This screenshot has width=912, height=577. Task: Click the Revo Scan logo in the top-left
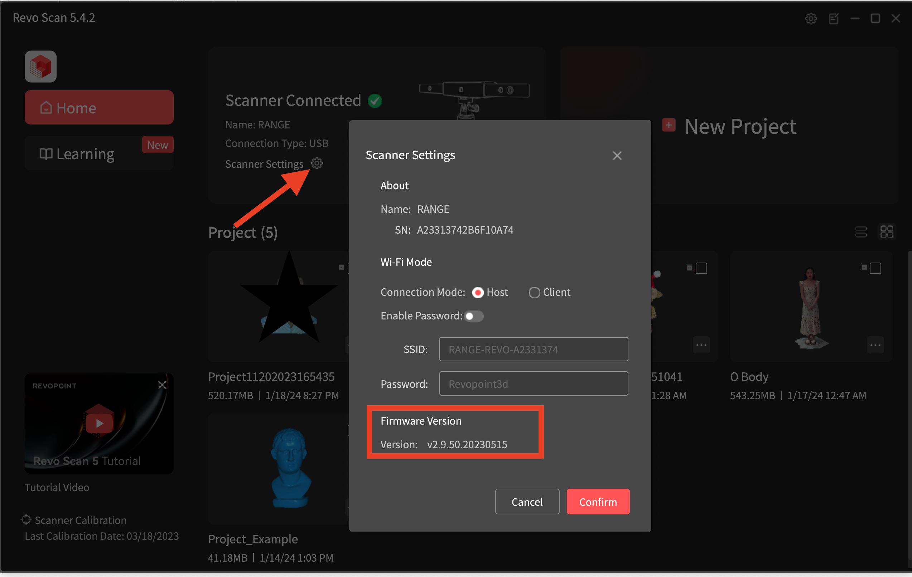point(40,66)
